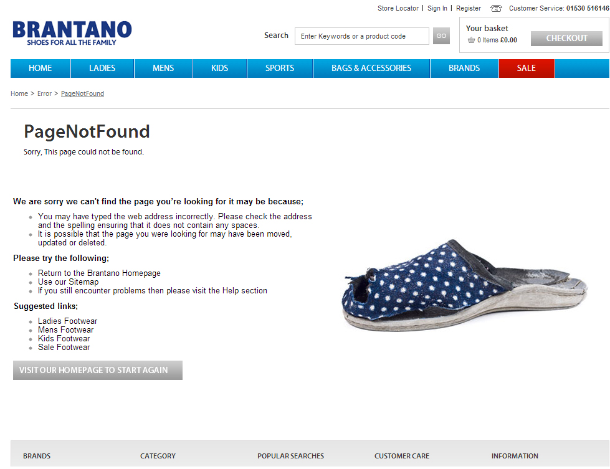Image resolution: width=610 pixels, height=469 pixels.
Task: Click the CHECKOUT button
Action: [x=566, y=38]
